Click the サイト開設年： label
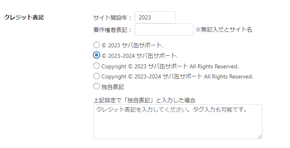This screenshot has width=290, height=148. (x=113, y=18)
